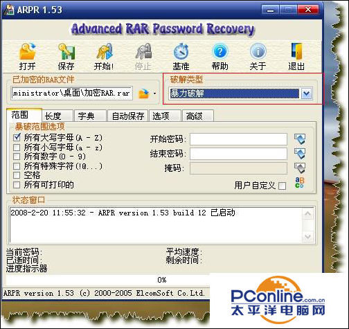Open 帮助 help icon
The width and height of the screenshot is (349, 329).
tap(220, 51)
